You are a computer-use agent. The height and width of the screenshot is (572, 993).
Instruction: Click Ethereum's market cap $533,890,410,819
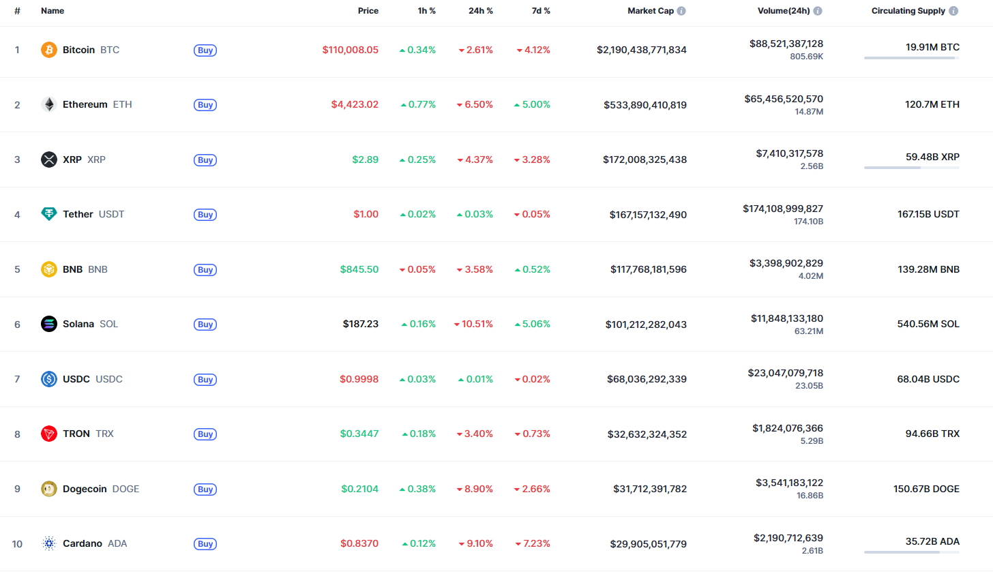click(645, 105)
